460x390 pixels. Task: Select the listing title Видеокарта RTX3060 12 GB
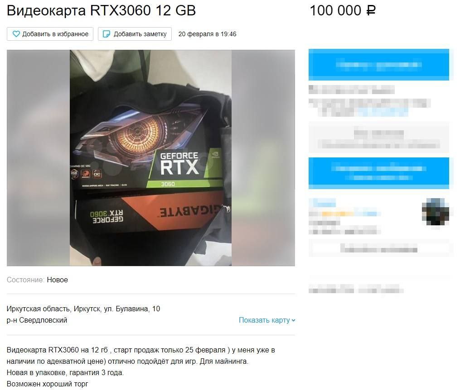(x=101, y=11)
